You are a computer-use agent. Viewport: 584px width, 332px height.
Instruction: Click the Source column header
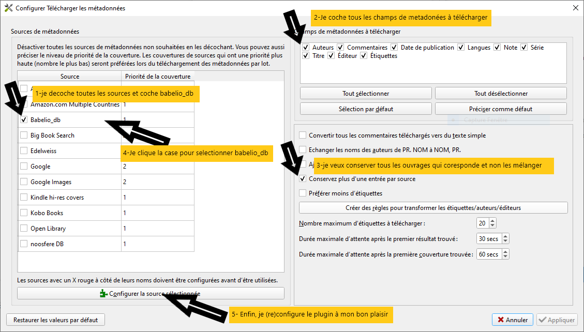[x=70, y=77]
